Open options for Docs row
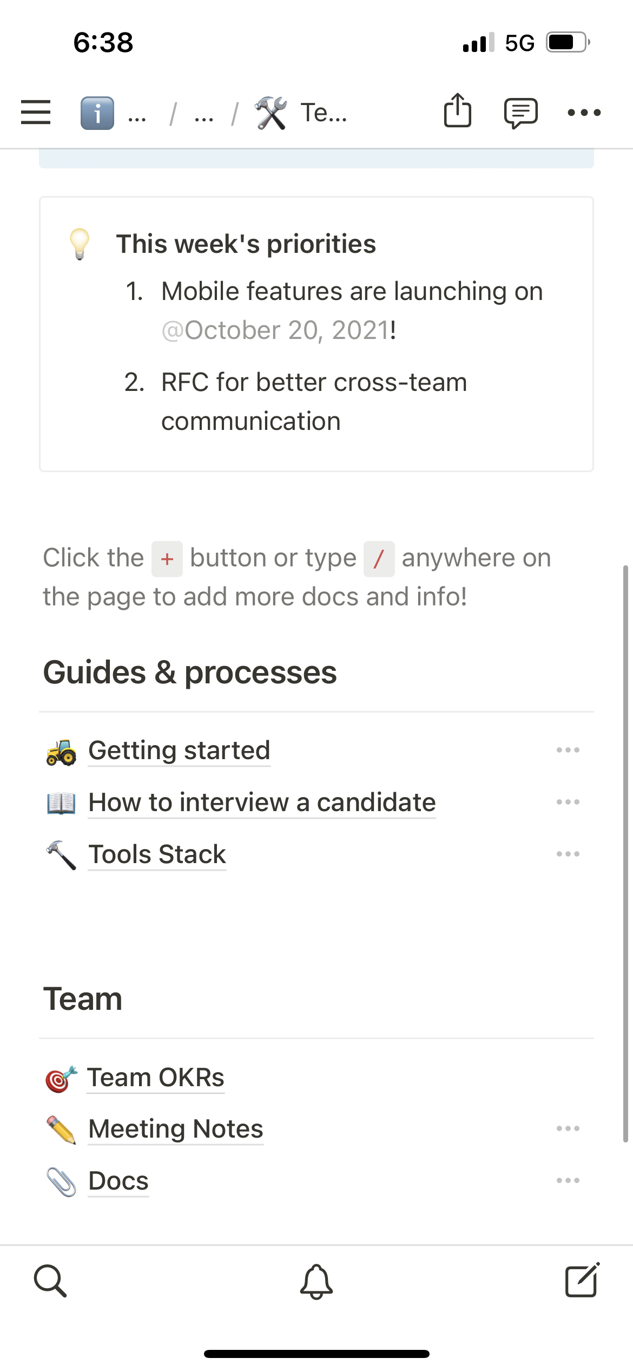This screenshot has height=1371, width=633. [x=568, y=1180]
